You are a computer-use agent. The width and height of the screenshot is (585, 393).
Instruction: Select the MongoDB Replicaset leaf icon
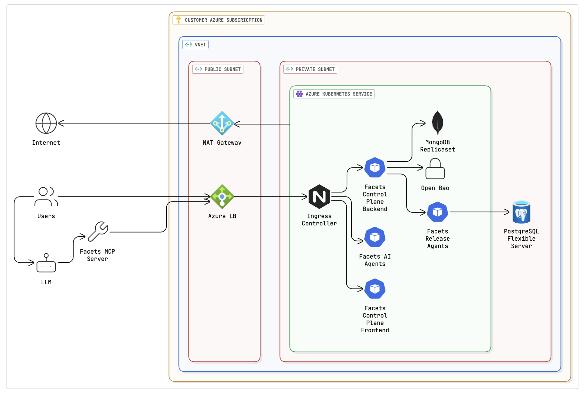[437, 123]
